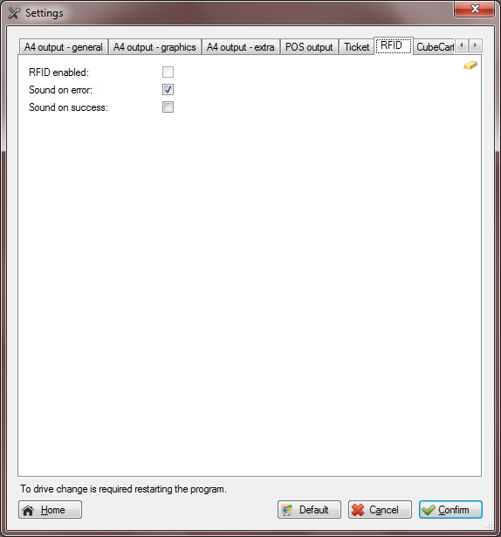This screenshot has height=537, width=501.
Task: Switch to the A4 output - general tab
Action: pyautogui.click(x=64, y=47)
